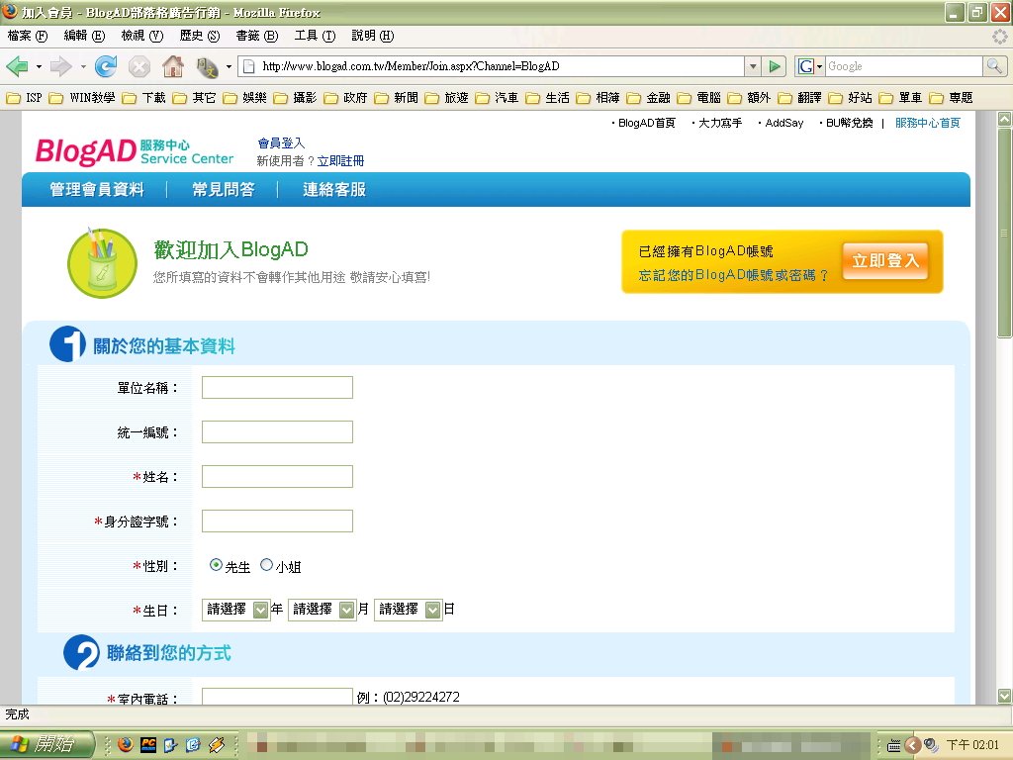Click the 身分證字號 input field
Screen dimensions: 1013x760
pyautogui.click(x=277, y=521)
